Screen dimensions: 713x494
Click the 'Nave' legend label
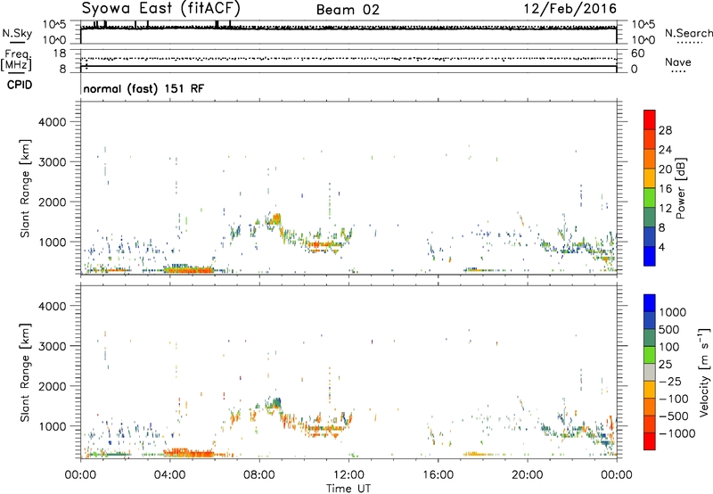[678, 62]
